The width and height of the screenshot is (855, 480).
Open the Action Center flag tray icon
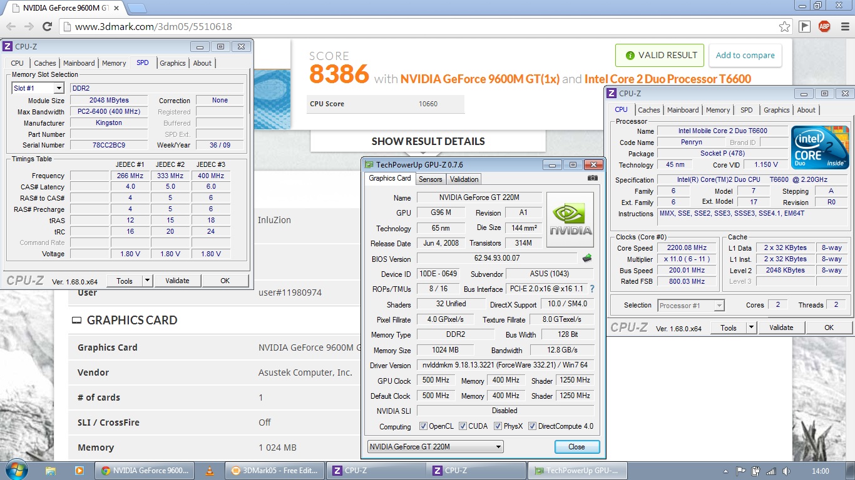tap(742, 471)
